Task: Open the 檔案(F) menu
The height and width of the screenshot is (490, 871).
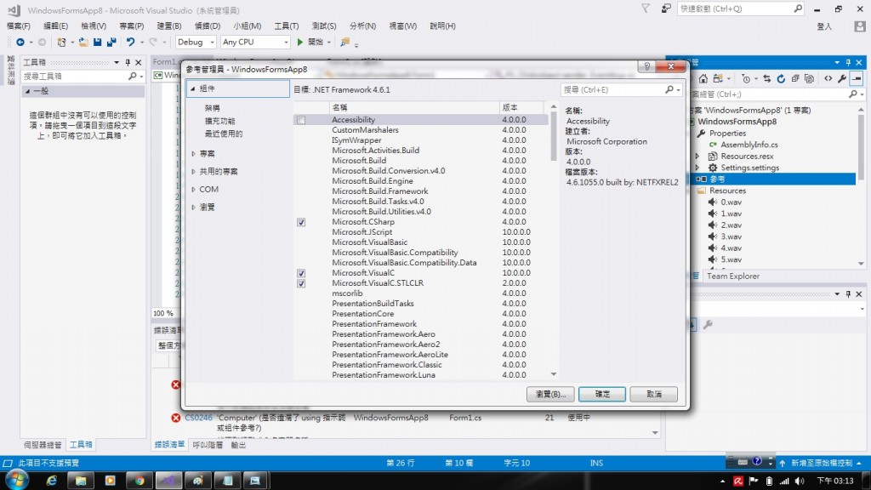Action: 19,26
